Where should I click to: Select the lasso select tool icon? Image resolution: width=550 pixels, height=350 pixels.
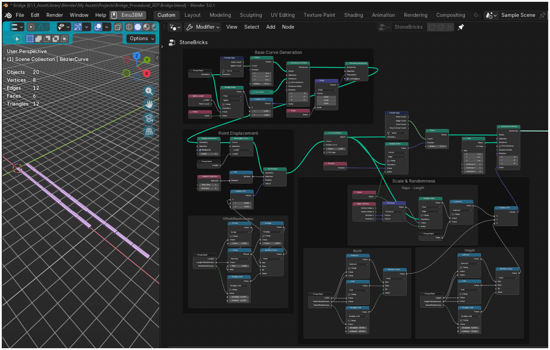pyautogui.click(x=17, y=38)
